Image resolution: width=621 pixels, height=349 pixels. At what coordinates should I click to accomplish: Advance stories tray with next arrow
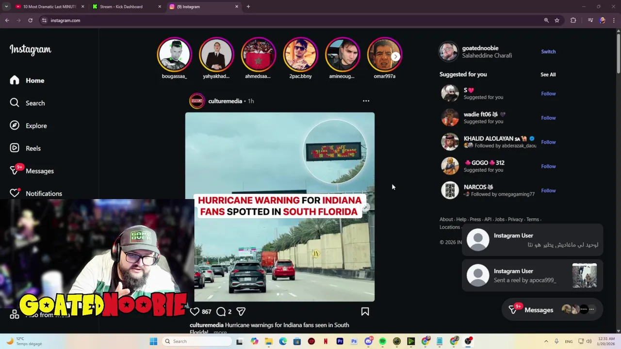pos(395,56)
